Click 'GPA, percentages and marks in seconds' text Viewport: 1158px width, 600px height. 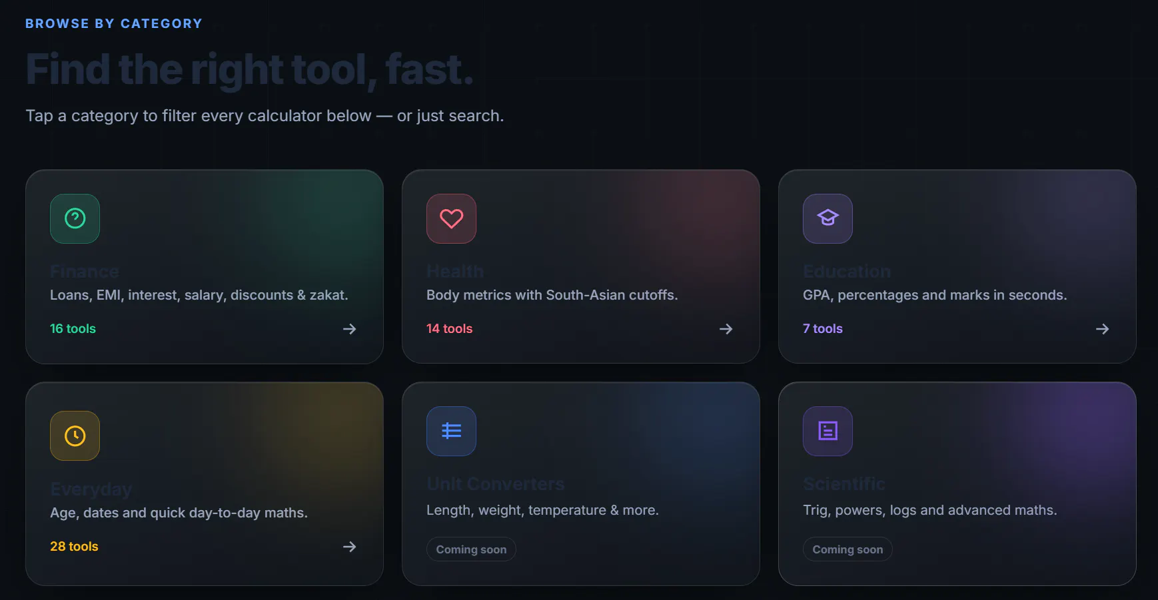pyautogui.click(x=935, y=295)
